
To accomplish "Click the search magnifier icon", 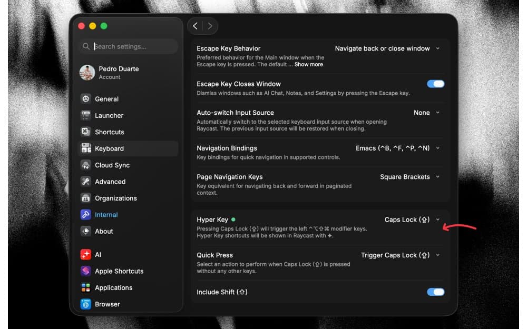I will 86,46.
